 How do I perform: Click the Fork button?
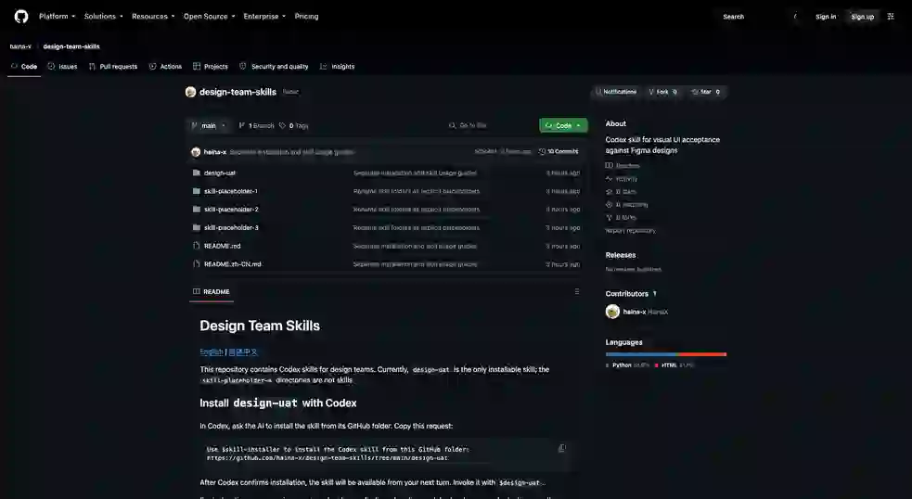pos(662,92)
